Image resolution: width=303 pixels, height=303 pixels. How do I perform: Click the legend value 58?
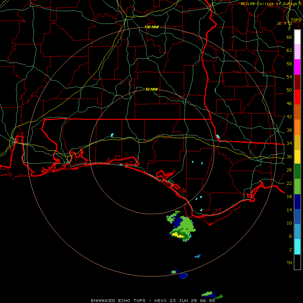point(289,64)
